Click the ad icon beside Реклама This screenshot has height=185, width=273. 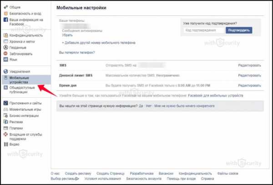point(6,122)
